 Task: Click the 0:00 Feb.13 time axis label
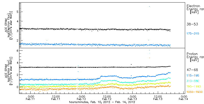point(133,98)
